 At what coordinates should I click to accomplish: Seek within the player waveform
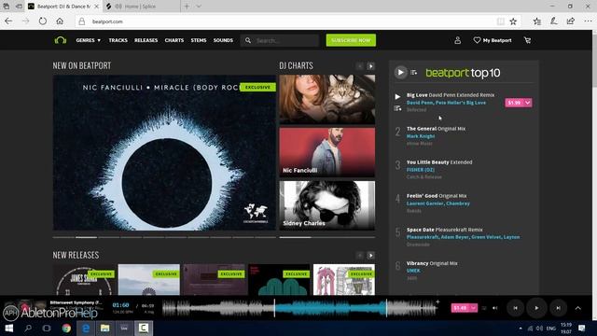click(x=299, y=308)
